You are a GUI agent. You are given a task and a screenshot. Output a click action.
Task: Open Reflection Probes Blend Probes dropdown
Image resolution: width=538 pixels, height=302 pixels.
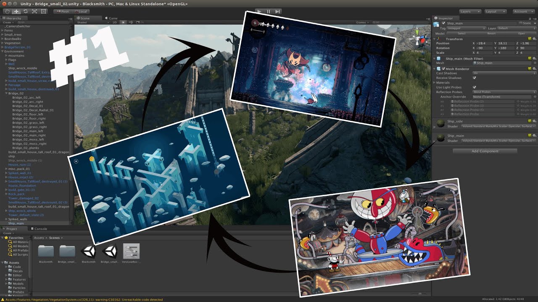(504, 92)
